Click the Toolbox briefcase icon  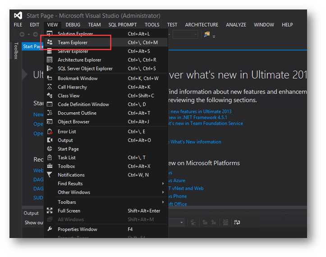click(x=50, y=166)
